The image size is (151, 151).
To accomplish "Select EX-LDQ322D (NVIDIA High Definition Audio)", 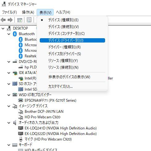I will coord(61,134).
